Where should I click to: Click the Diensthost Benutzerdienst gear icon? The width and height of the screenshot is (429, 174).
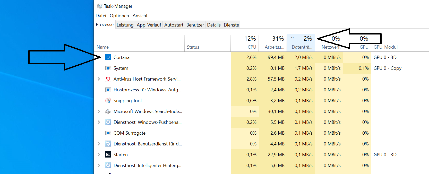108,144
